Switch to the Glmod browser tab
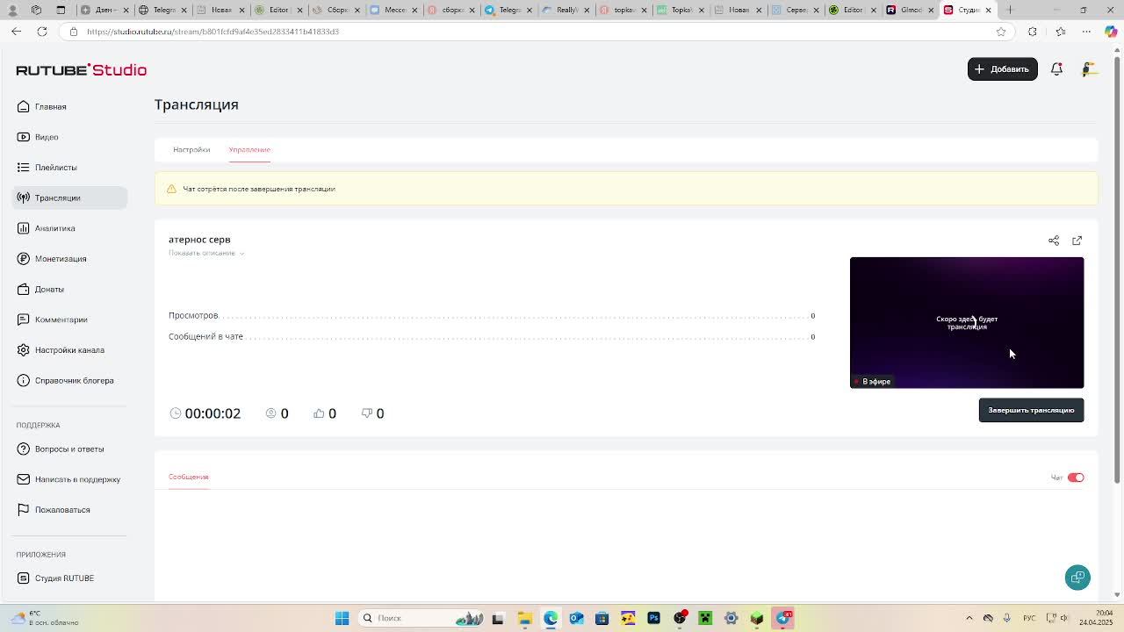Viewport: 1124px width, 632px height. [x=911, y=10]
